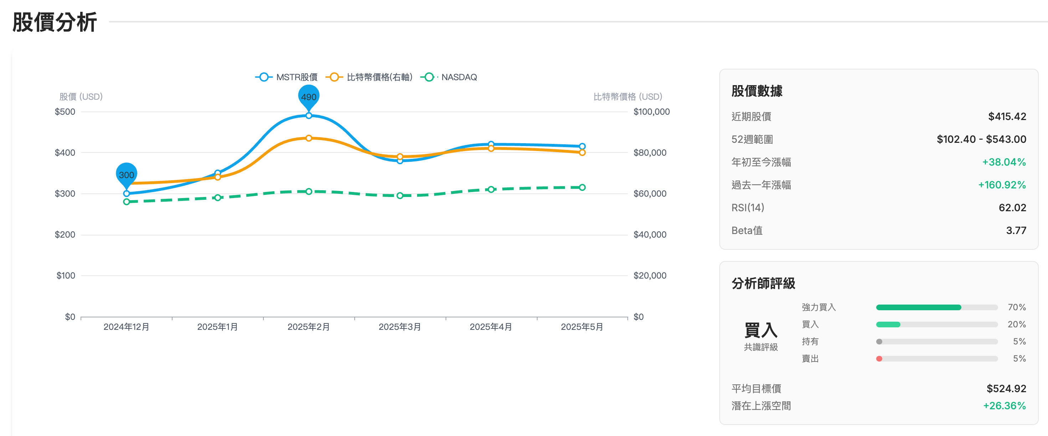Click the 490 peak marker pin

coord(309,97)
